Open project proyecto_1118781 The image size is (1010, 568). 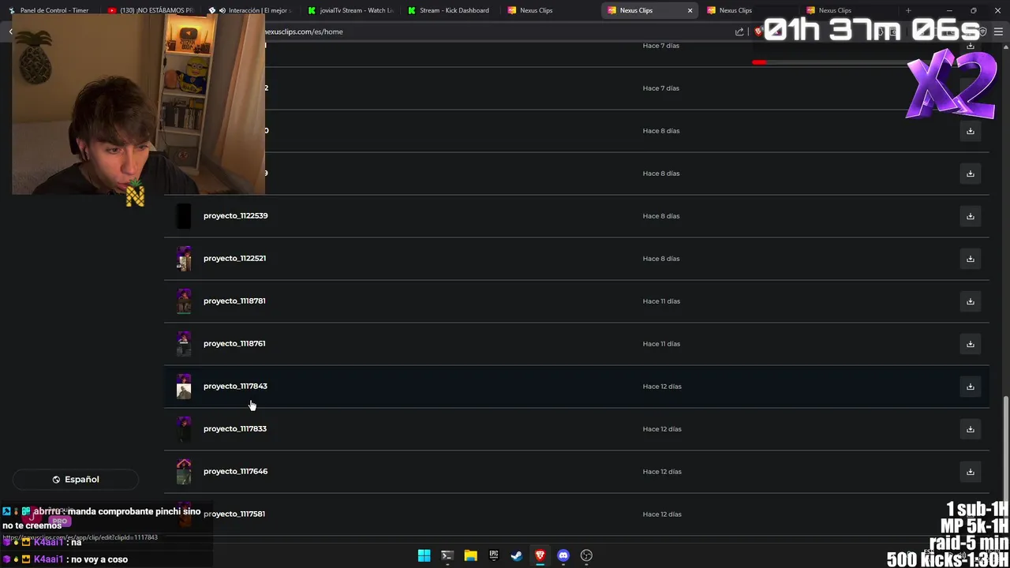(234, 301)
